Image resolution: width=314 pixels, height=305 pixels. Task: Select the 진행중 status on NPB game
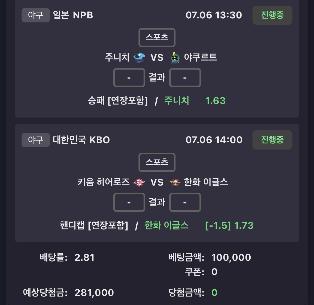coord(272,15)
